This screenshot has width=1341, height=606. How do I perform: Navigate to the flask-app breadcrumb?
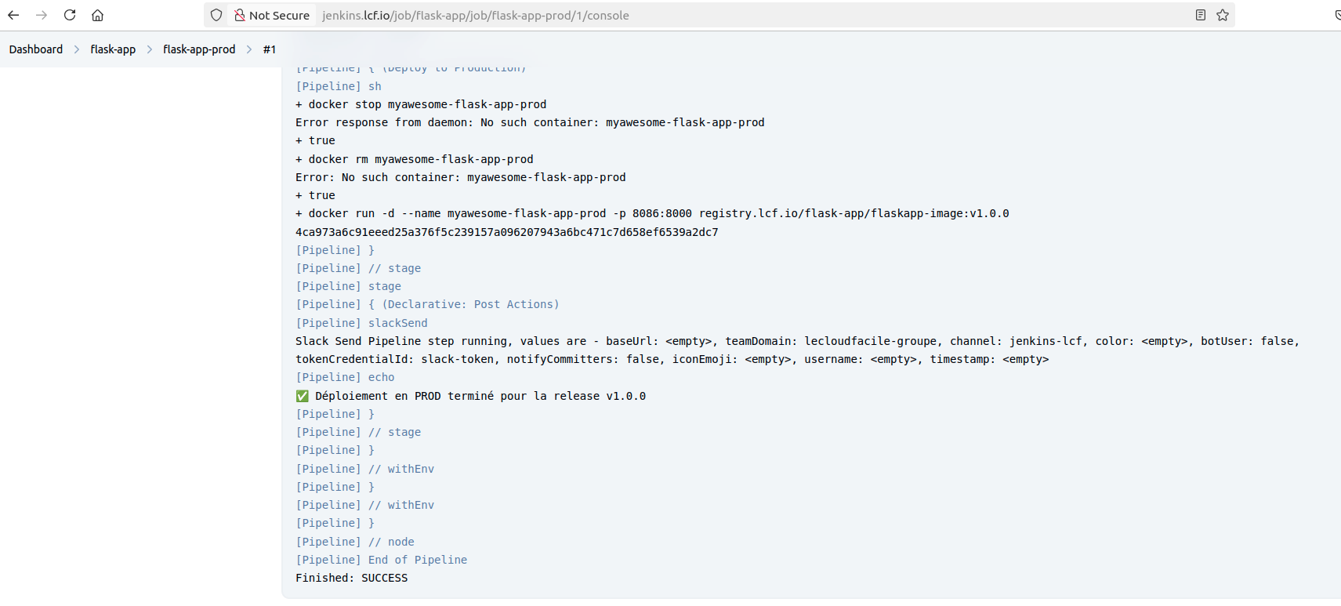tap(113, 49)
